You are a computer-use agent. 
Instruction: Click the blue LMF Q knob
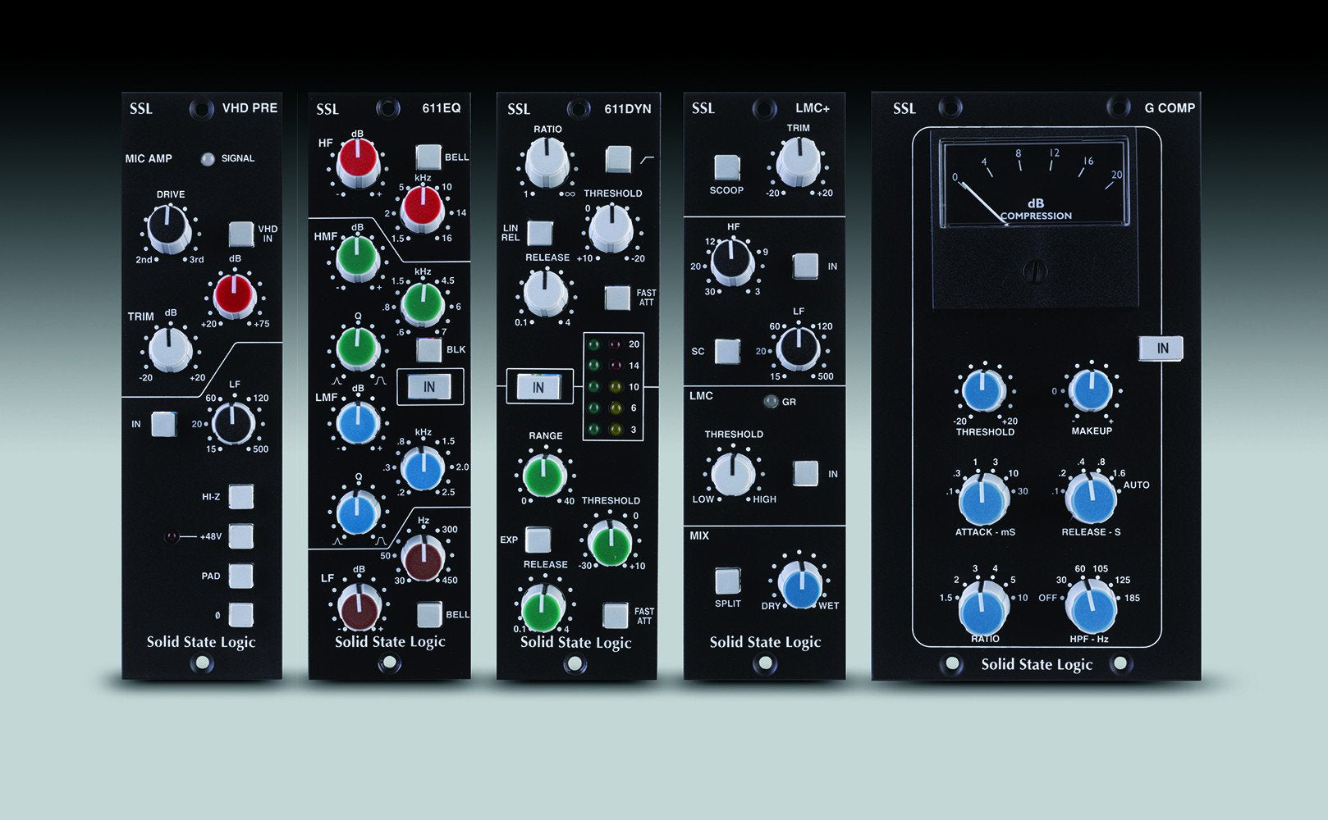tap(359, 512)
